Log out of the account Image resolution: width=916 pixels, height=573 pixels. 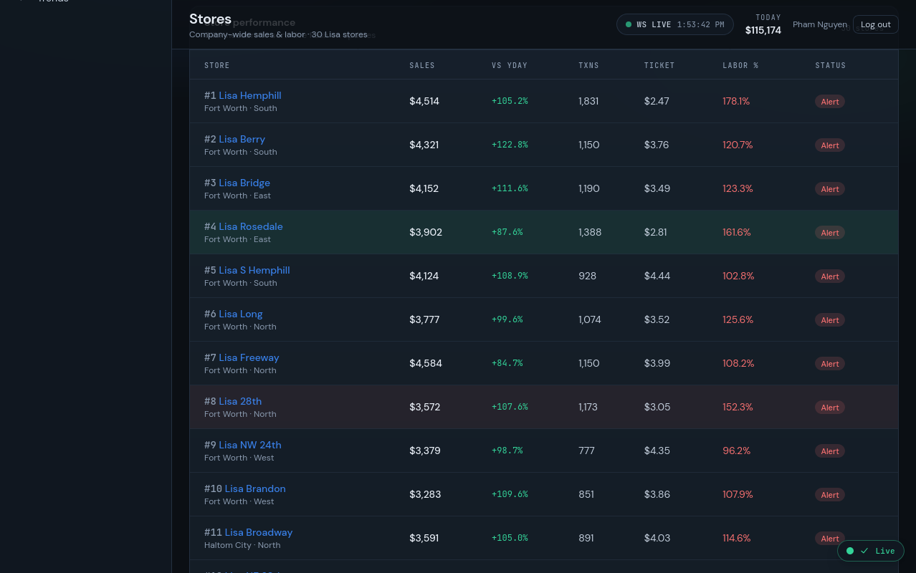[x=875, y=24]
